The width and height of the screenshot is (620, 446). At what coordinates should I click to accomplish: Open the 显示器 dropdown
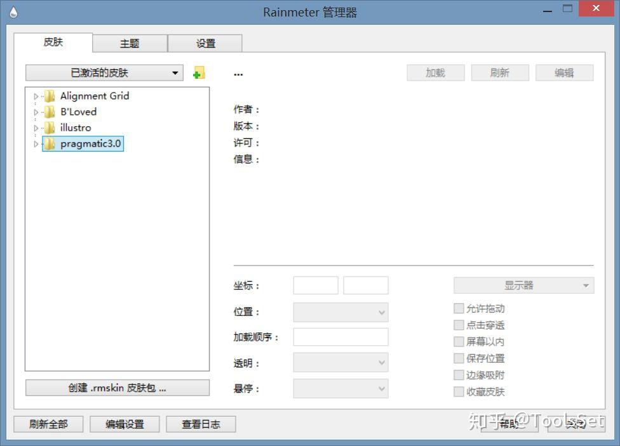pos(523,285)
